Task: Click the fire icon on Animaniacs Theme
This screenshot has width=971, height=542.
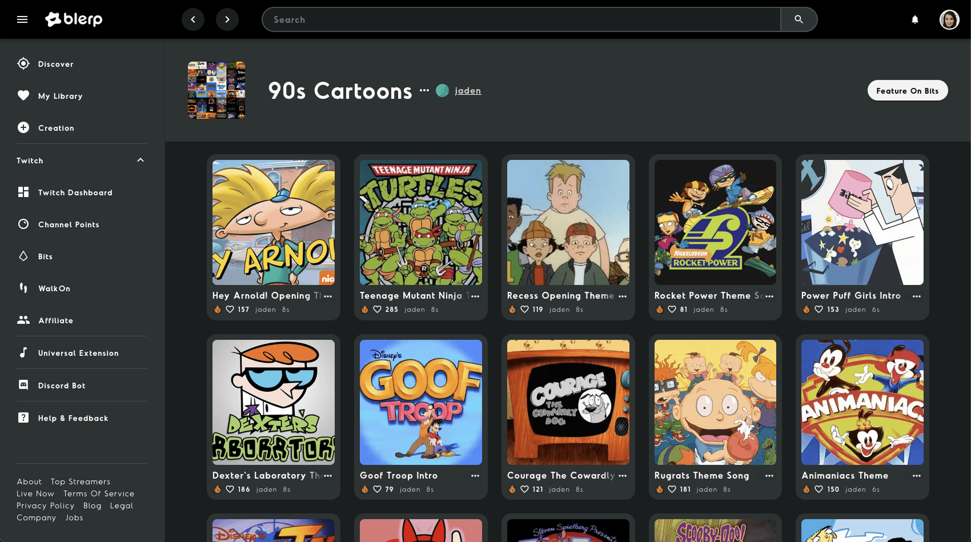Action: 807,489
